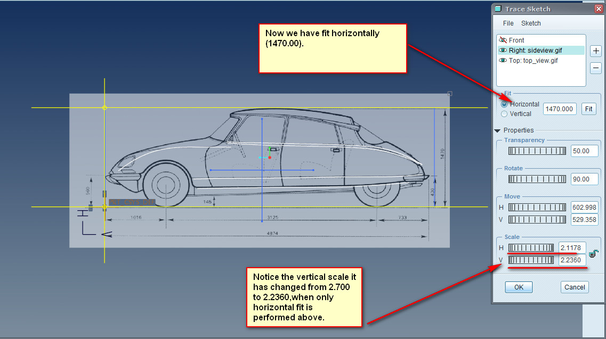This screenshot has width=606, height=339.
Task: Click the image corner resize handle
Action: [x=450, y=94]
